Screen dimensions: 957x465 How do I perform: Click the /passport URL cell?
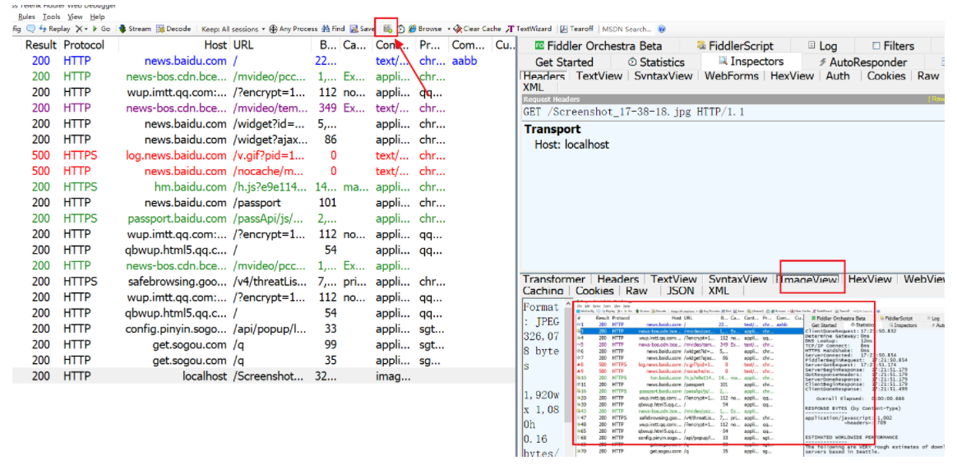(257, 203)
